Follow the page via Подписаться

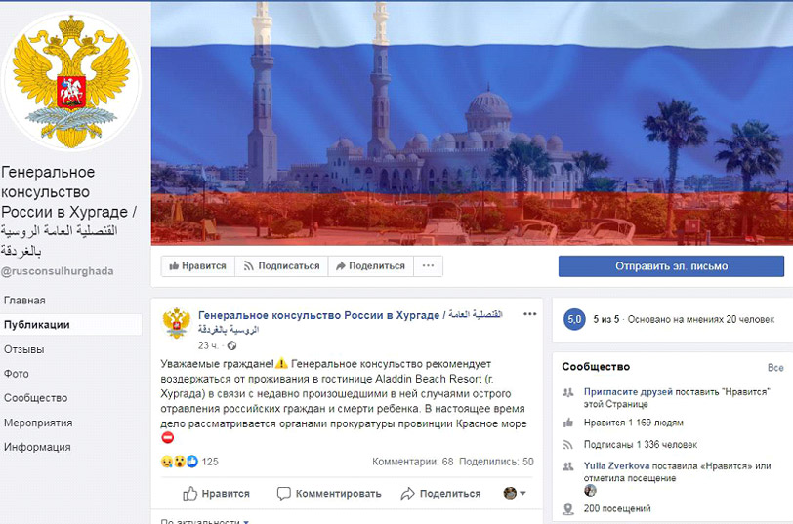281,265
